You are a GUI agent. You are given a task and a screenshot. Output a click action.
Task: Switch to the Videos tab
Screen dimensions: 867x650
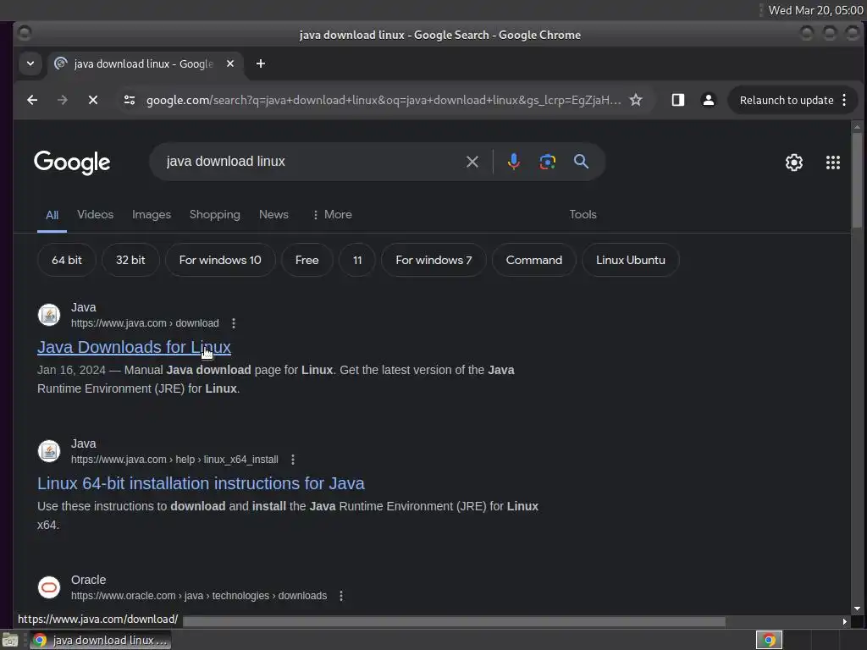95,214
